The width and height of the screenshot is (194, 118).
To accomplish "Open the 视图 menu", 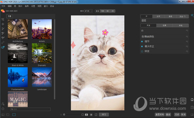I will (x=40, y=6).
